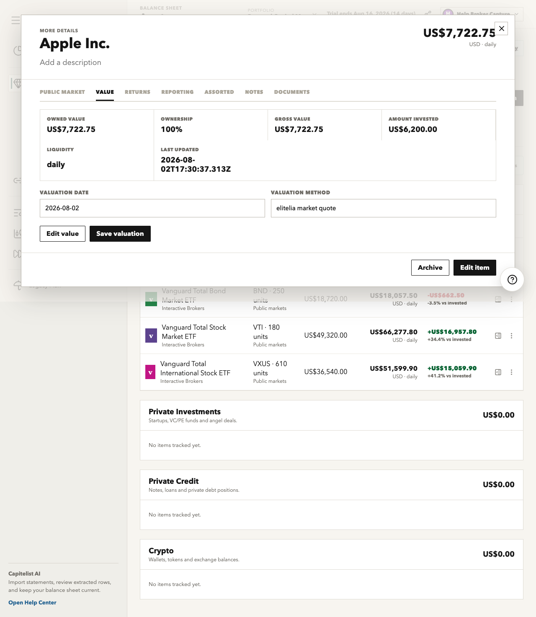Click the Add a description placeholder
Screen dimensions: 536x617
[70, 62]
